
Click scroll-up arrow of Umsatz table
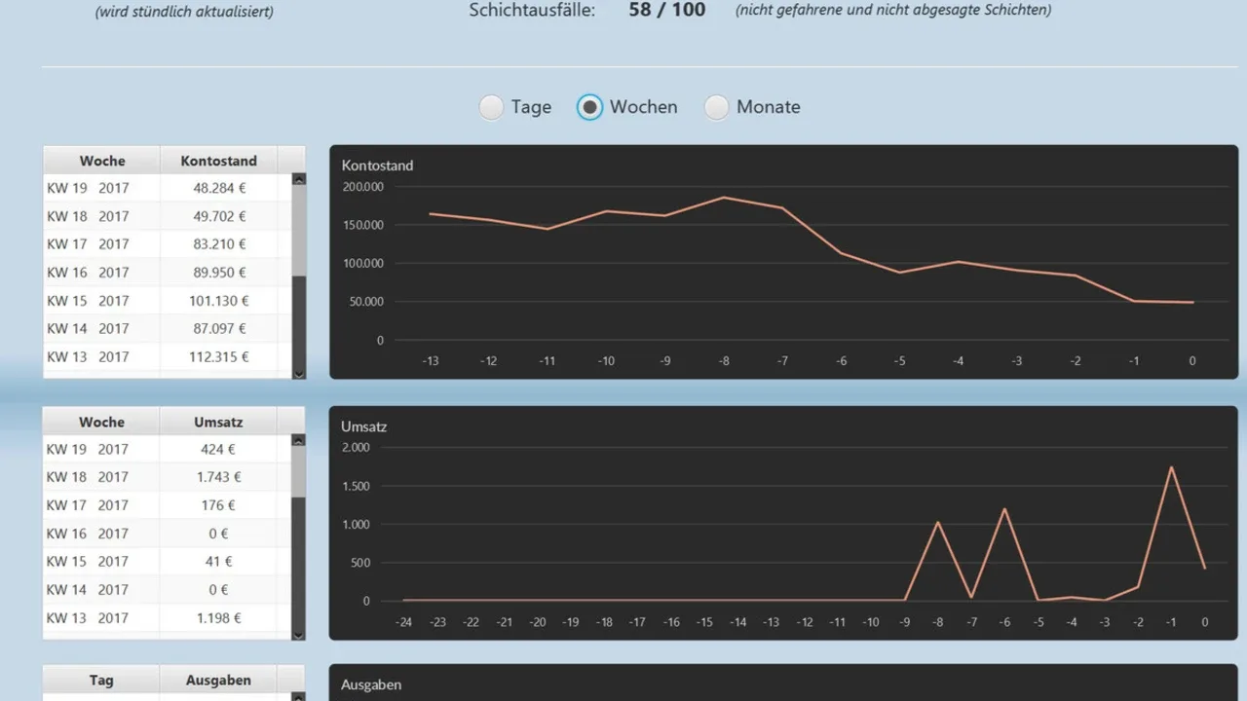click(299, 440)
